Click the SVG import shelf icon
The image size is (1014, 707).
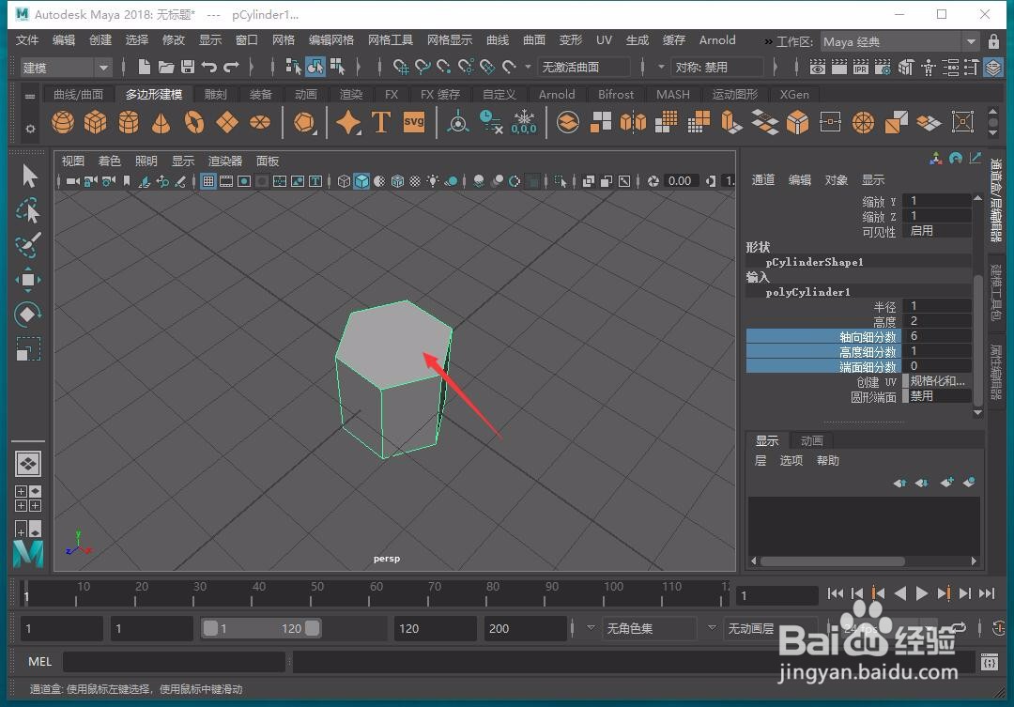coord(414,122)
